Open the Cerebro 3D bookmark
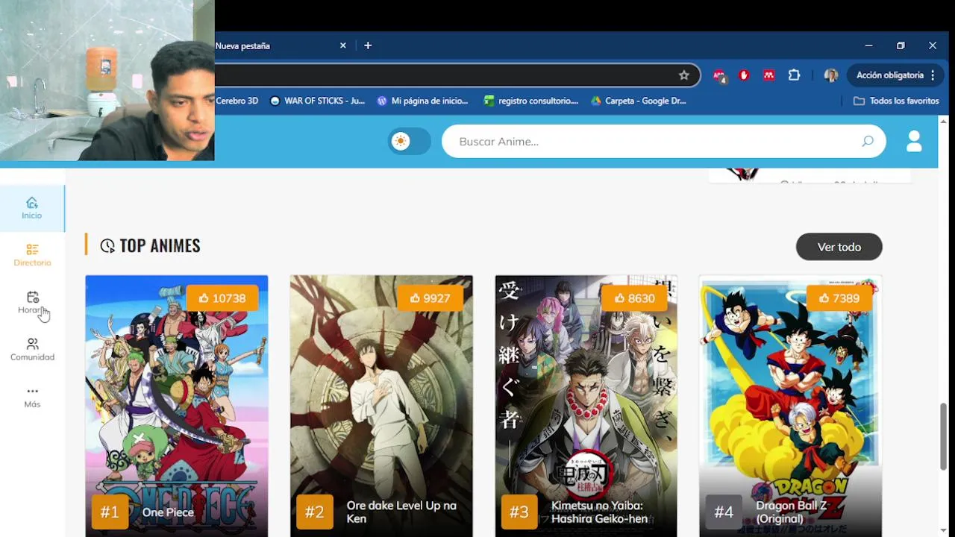Viewport: 955px width, 537px height. [237, 101]
